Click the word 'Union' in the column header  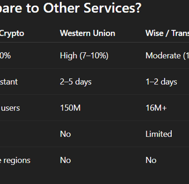click(x=104, y=33)
